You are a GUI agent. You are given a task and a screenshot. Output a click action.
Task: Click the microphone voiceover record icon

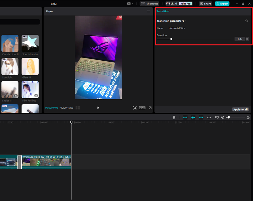click(x=174, y=117)
